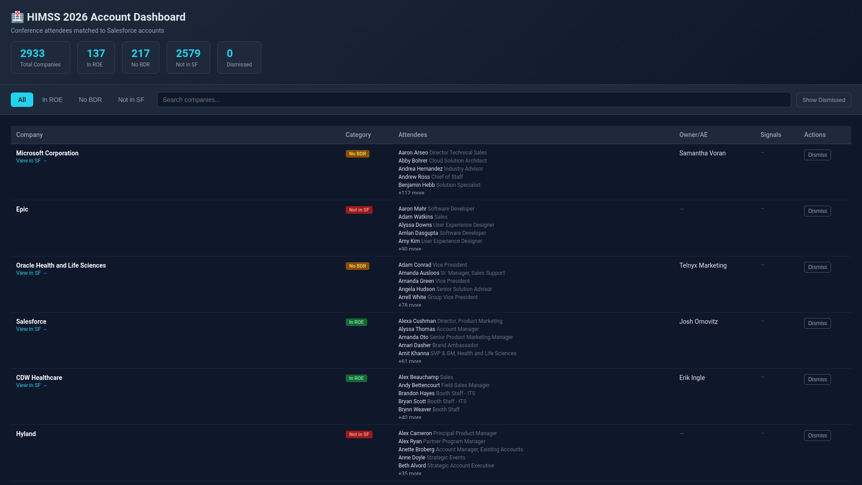Click the Not in SF badge for Epic
The image size is (862, 485).
[x=359, y=210]
